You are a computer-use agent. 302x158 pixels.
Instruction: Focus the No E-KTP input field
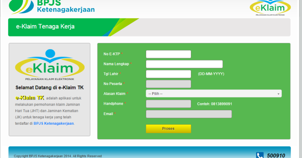169,54
